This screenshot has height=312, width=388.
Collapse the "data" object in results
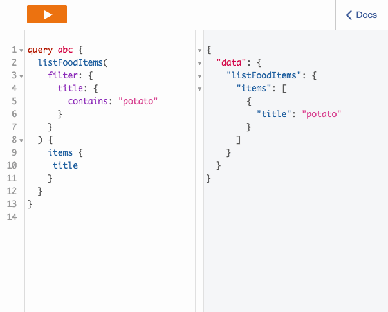199,63
